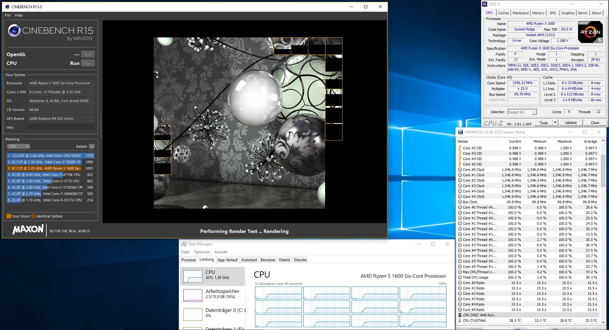Open the CPU ranking type dropdown
This screenshot has width=609, height=330.
pos(19,146)
